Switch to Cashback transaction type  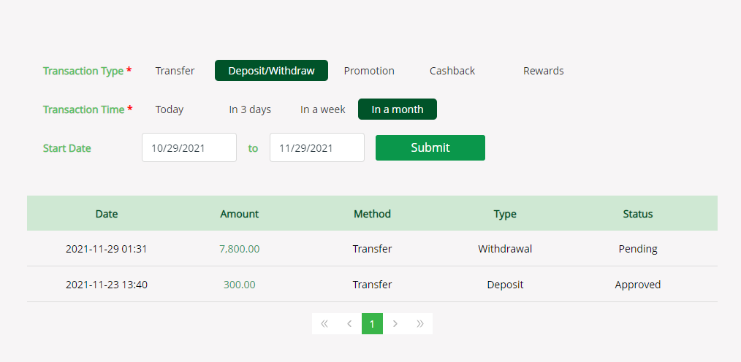coord(452,71)
